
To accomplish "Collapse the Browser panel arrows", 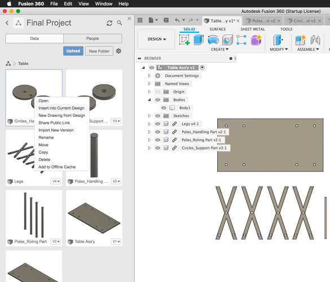I will pyautogui.click(x=139, y=58).
